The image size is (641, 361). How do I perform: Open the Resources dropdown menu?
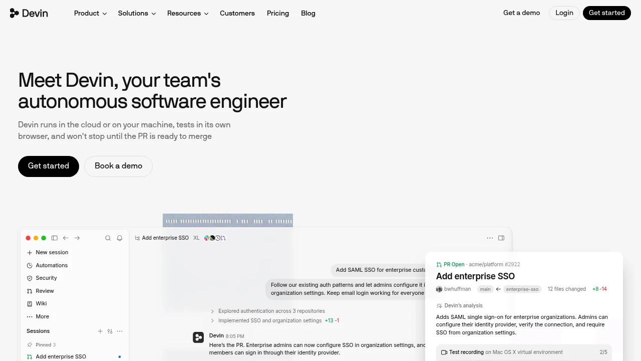pos(188,13)
